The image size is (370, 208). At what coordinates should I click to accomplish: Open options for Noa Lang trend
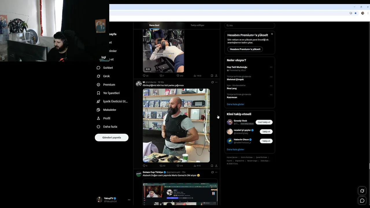[x=271, y=86]
